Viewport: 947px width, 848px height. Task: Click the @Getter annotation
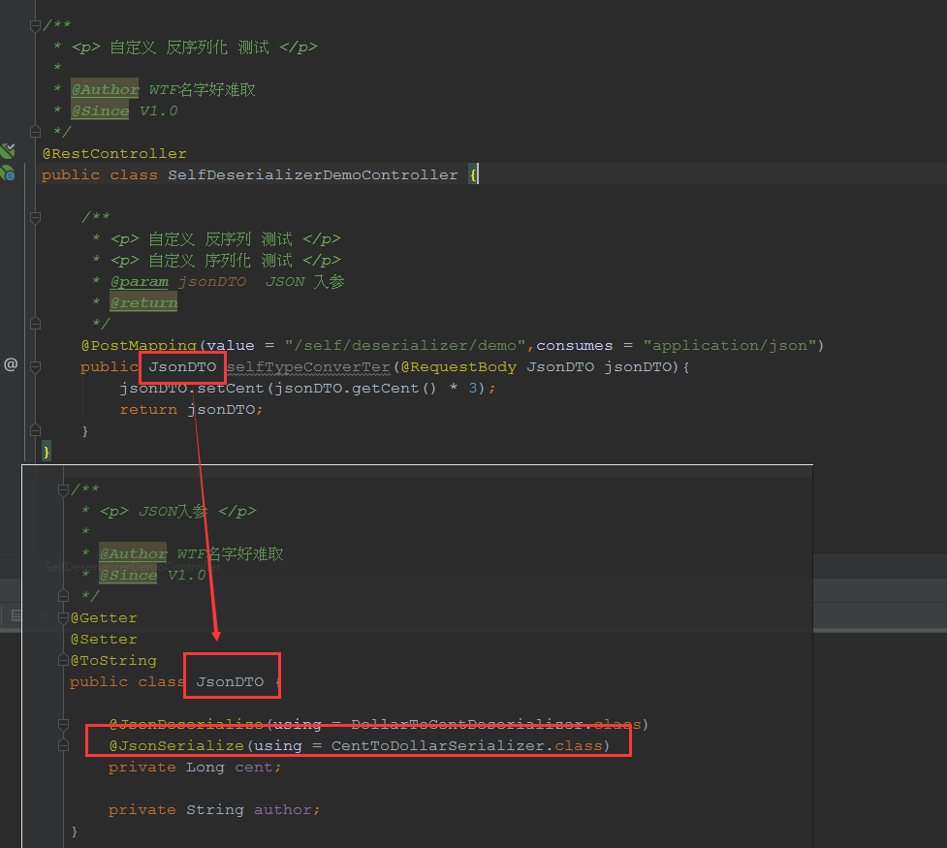point(104,617)
